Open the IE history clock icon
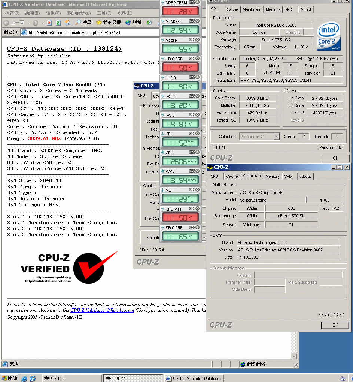Screen dimensions: 353x382 pos(149,23)
